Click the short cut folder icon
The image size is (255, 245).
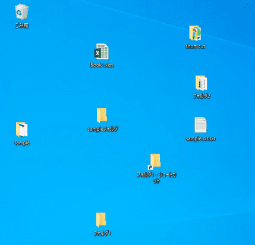coord(195,33)
